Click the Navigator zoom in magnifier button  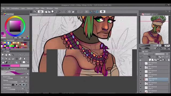(160, 46)
